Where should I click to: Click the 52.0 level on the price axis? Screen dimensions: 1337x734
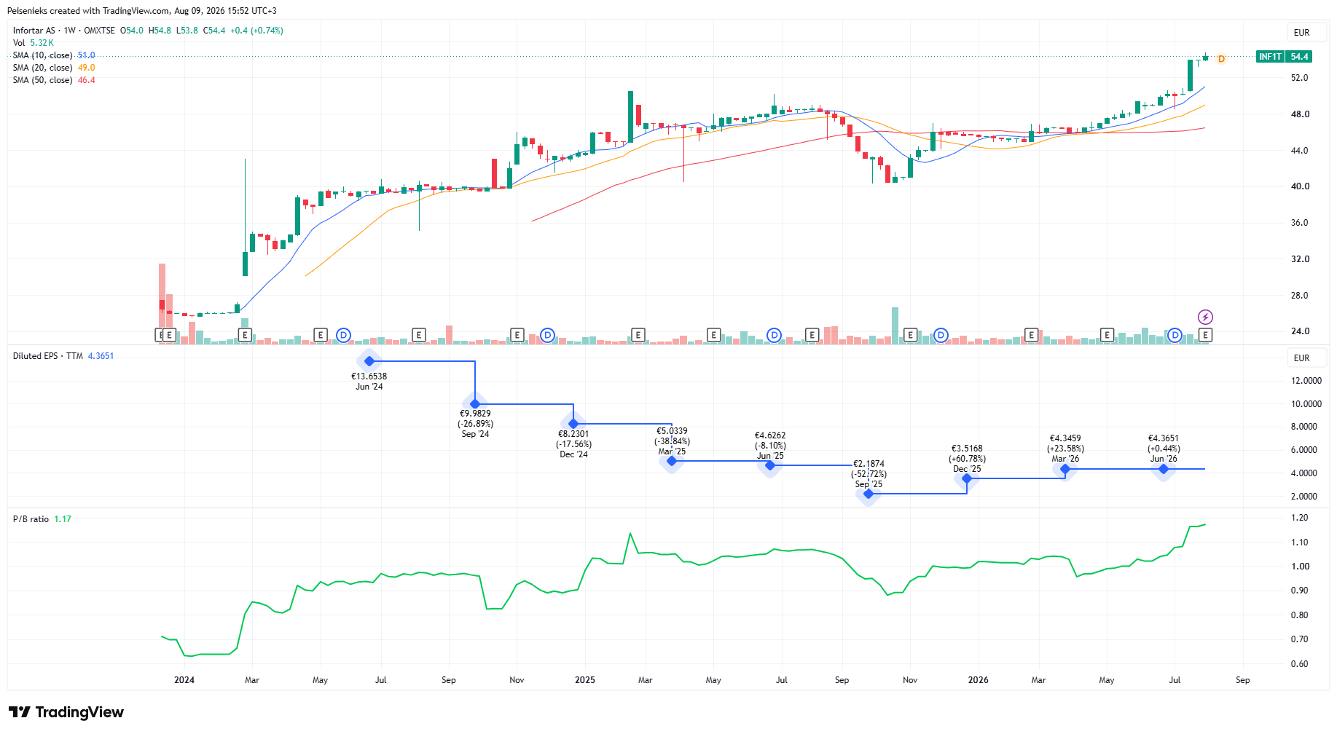(x=1300, y=78)
